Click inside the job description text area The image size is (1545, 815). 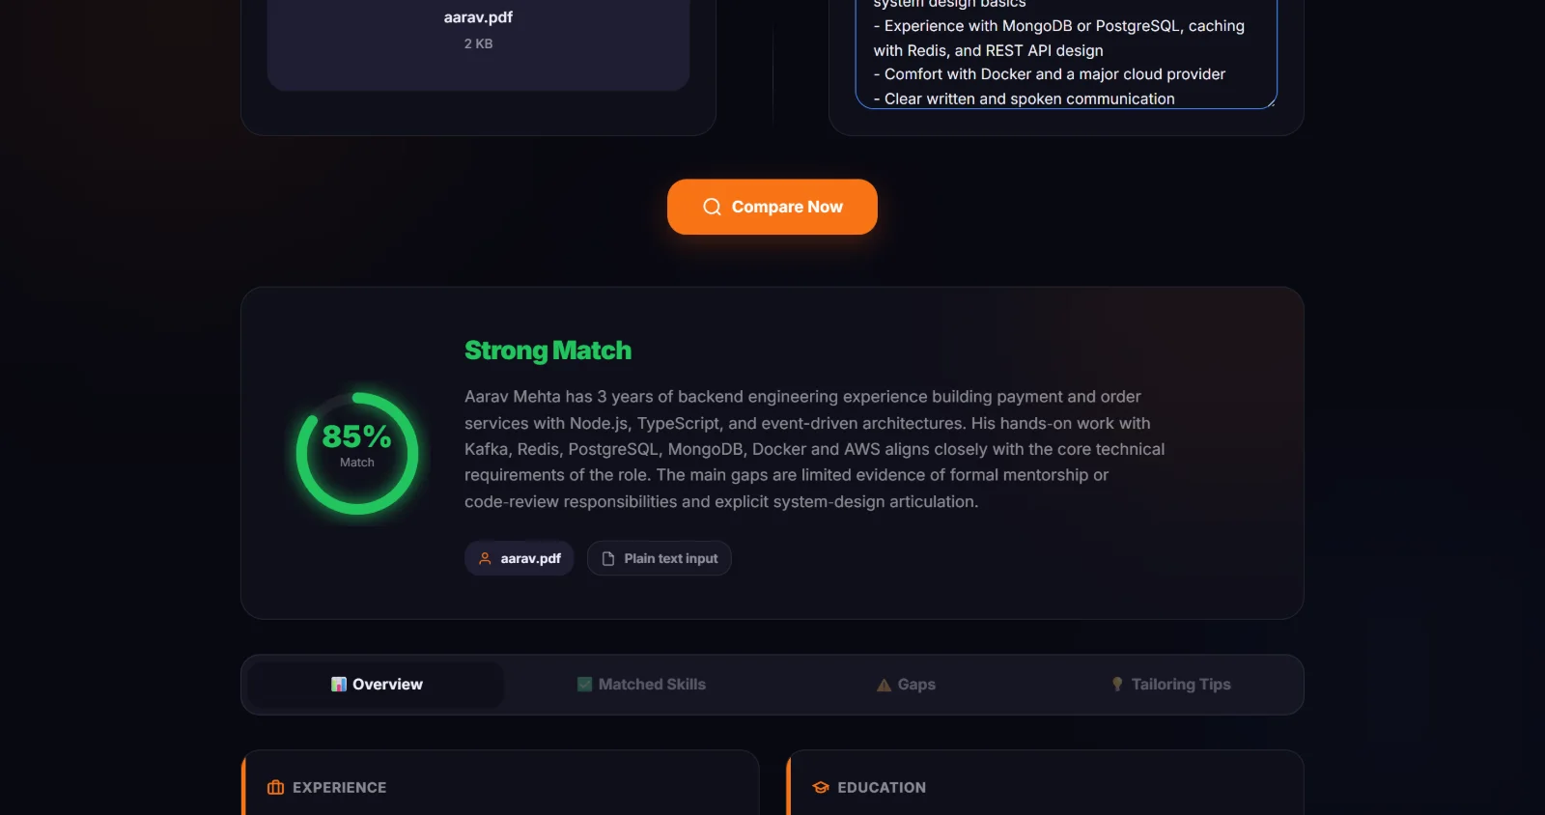pyautogui.click(x=1066, y=53)
